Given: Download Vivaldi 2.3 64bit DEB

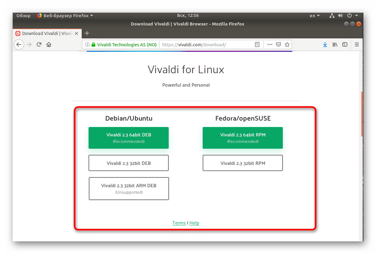Looking at the screenshot, I should (129, 138).
